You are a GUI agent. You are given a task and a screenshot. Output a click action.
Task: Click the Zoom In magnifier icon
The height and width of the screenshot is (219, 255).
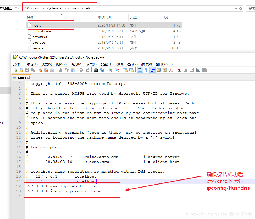pyautogui.click(x=111, y=70)
